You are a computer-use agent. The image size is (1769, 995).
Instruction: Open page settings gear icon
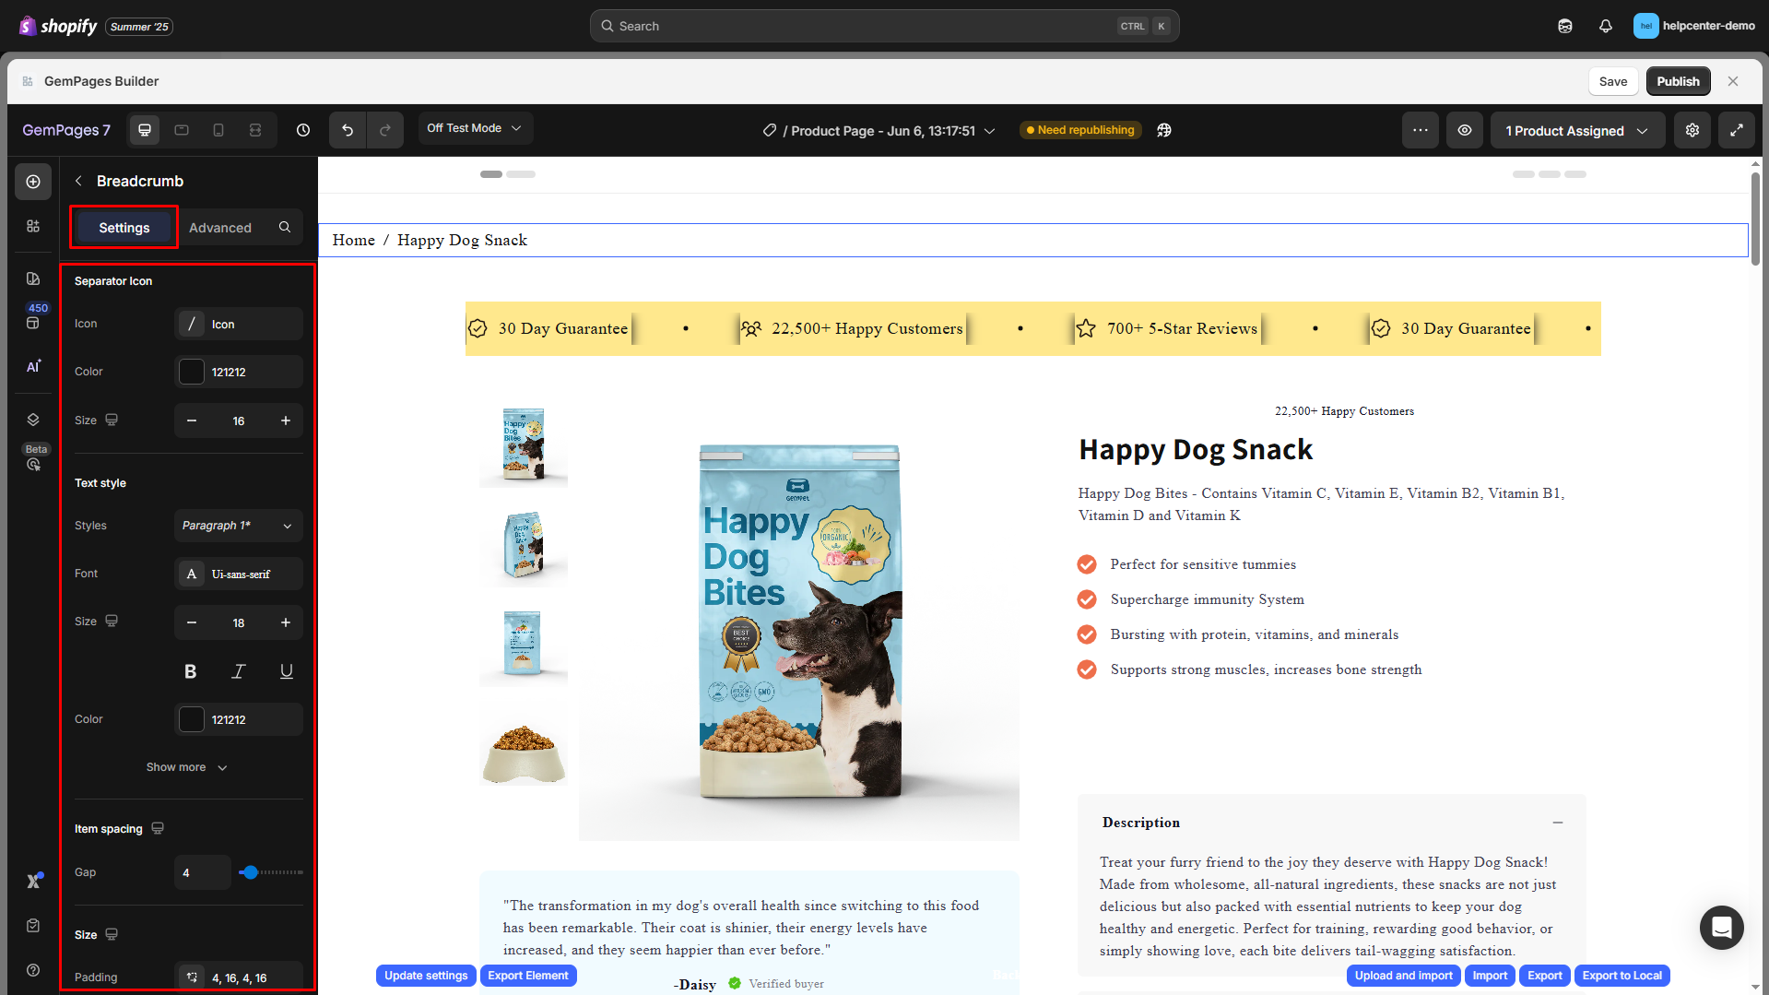click(x=1692, y=130)
